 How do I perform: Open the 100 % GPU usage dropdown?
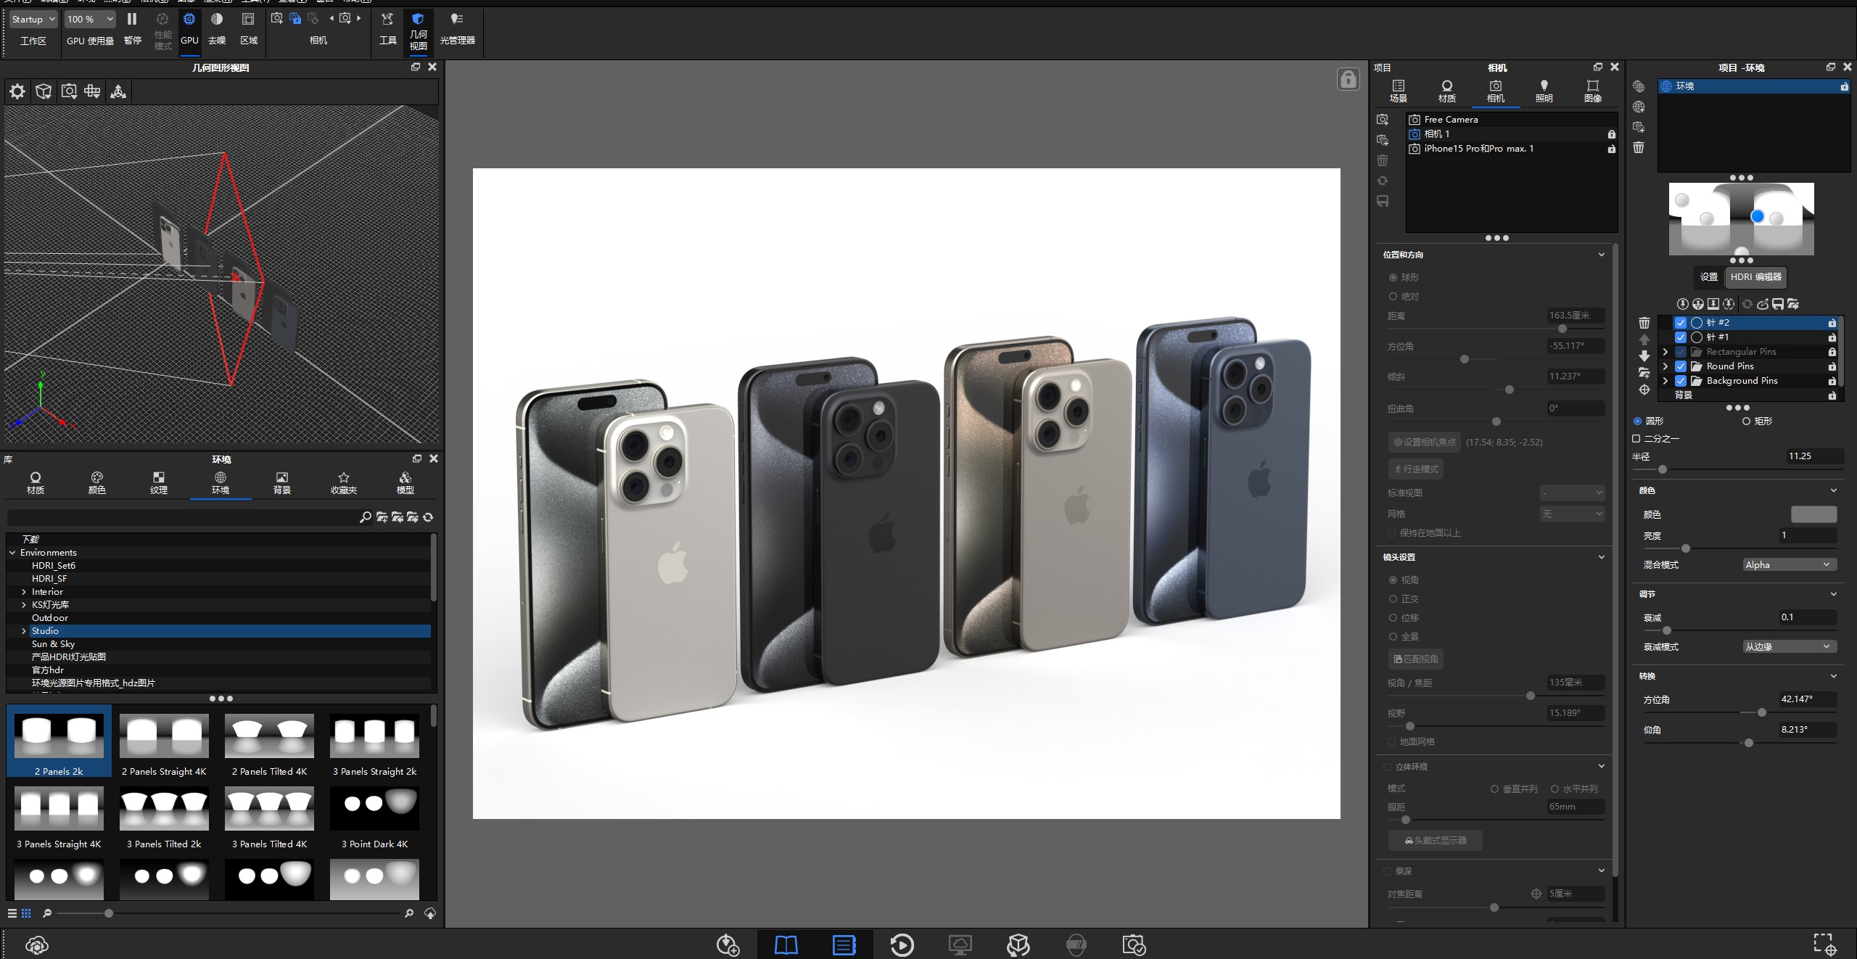coord(90,20)
